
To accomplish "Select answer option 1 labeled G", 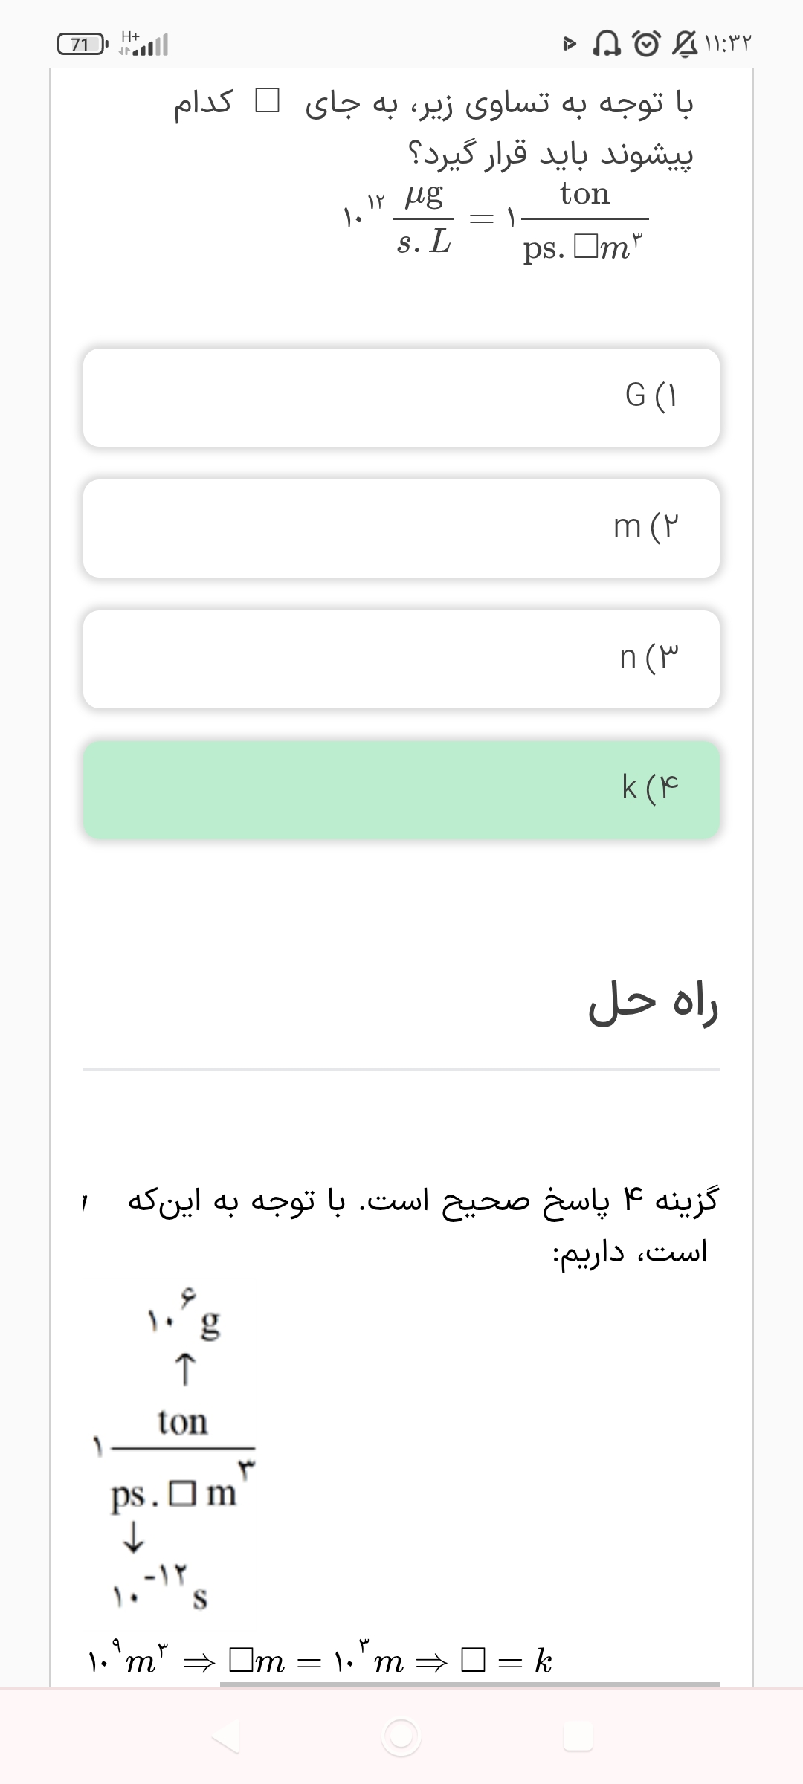I will pyautogui.click(x=401, y=398).
